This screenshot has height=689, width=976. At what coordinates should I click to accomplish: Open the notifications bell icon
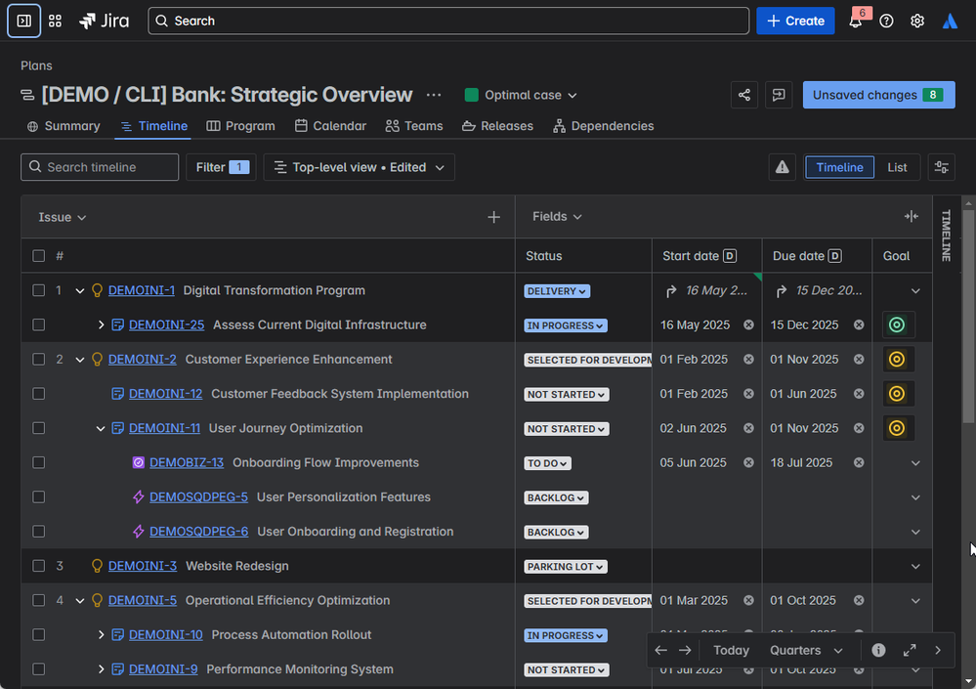click(855, 22)
